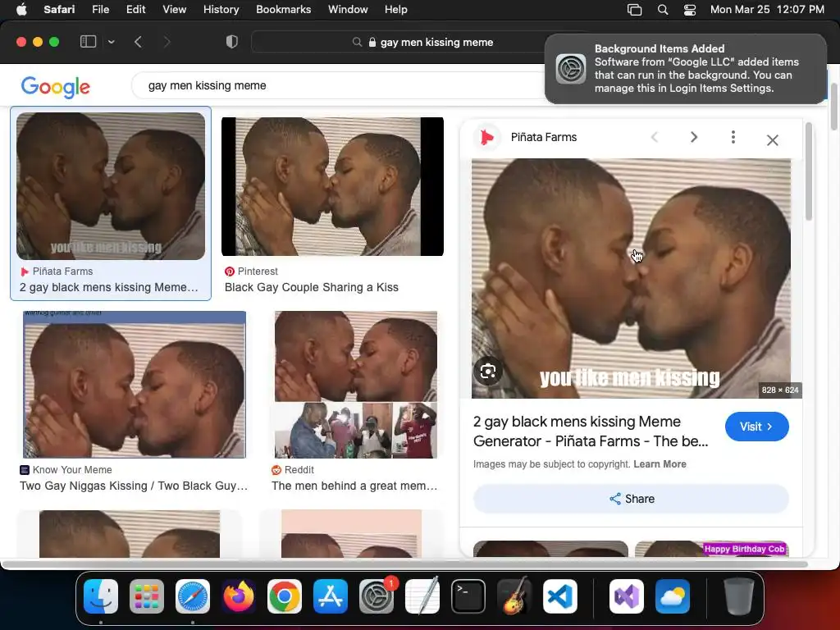Open the File menu

(100, 10)
